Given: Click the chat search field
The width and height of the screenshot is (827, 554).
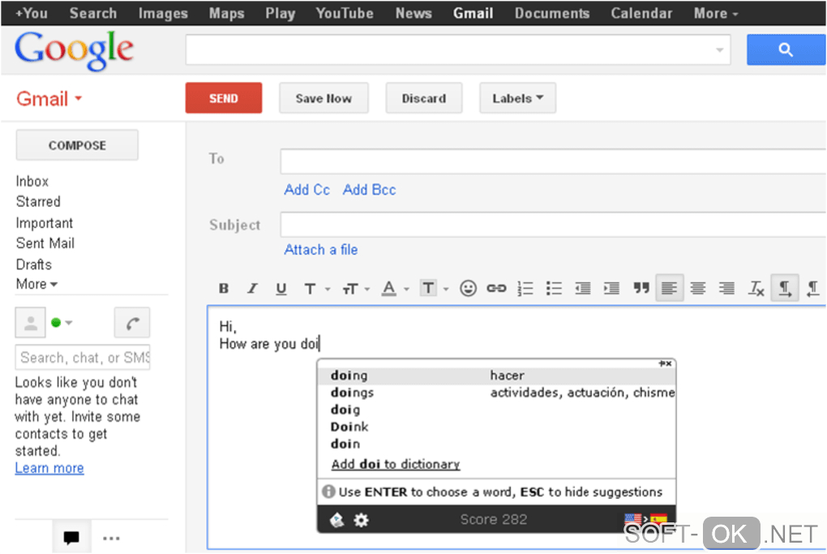Looking at the screenshot, I should 83,357.
